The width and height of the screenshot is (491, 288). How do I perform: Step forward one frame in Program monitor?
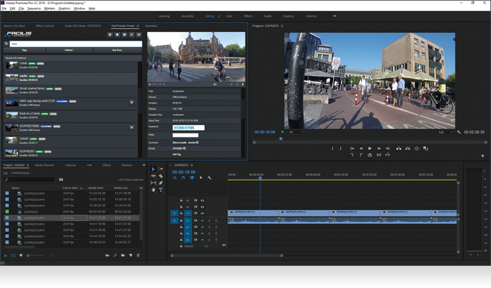(x=378, y=148)
